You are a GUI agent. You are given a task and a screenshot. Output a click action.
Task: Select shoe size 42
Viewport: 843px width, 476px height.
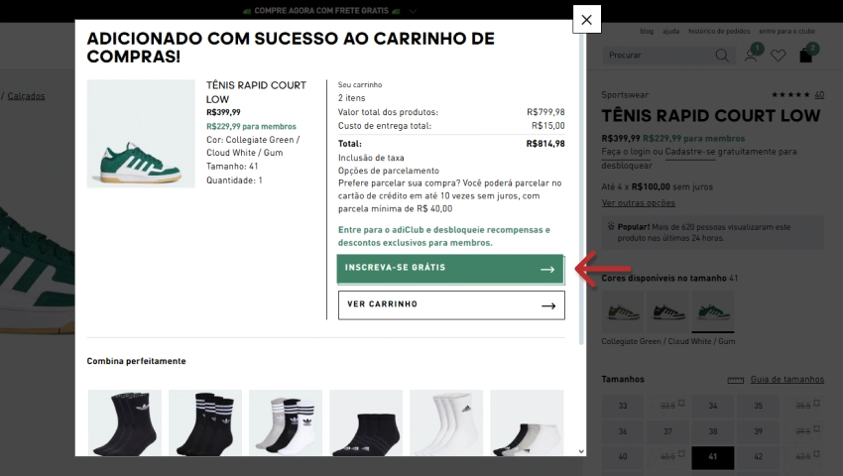pyautogui.click(x=759, y=457)
